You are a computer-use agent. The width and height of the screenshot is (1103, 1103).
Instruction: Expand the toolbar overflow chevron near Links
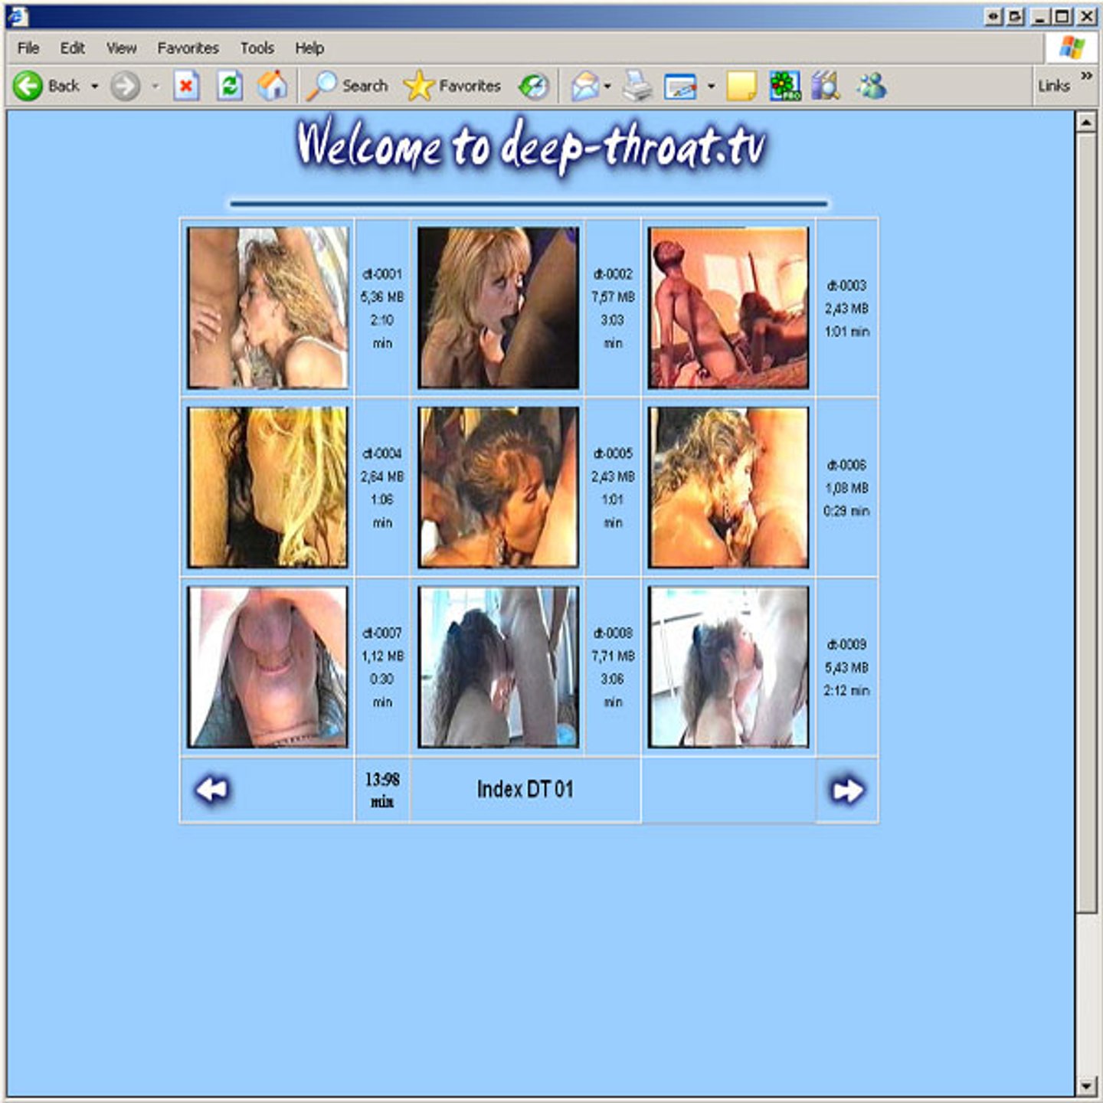click(1086, 76)
